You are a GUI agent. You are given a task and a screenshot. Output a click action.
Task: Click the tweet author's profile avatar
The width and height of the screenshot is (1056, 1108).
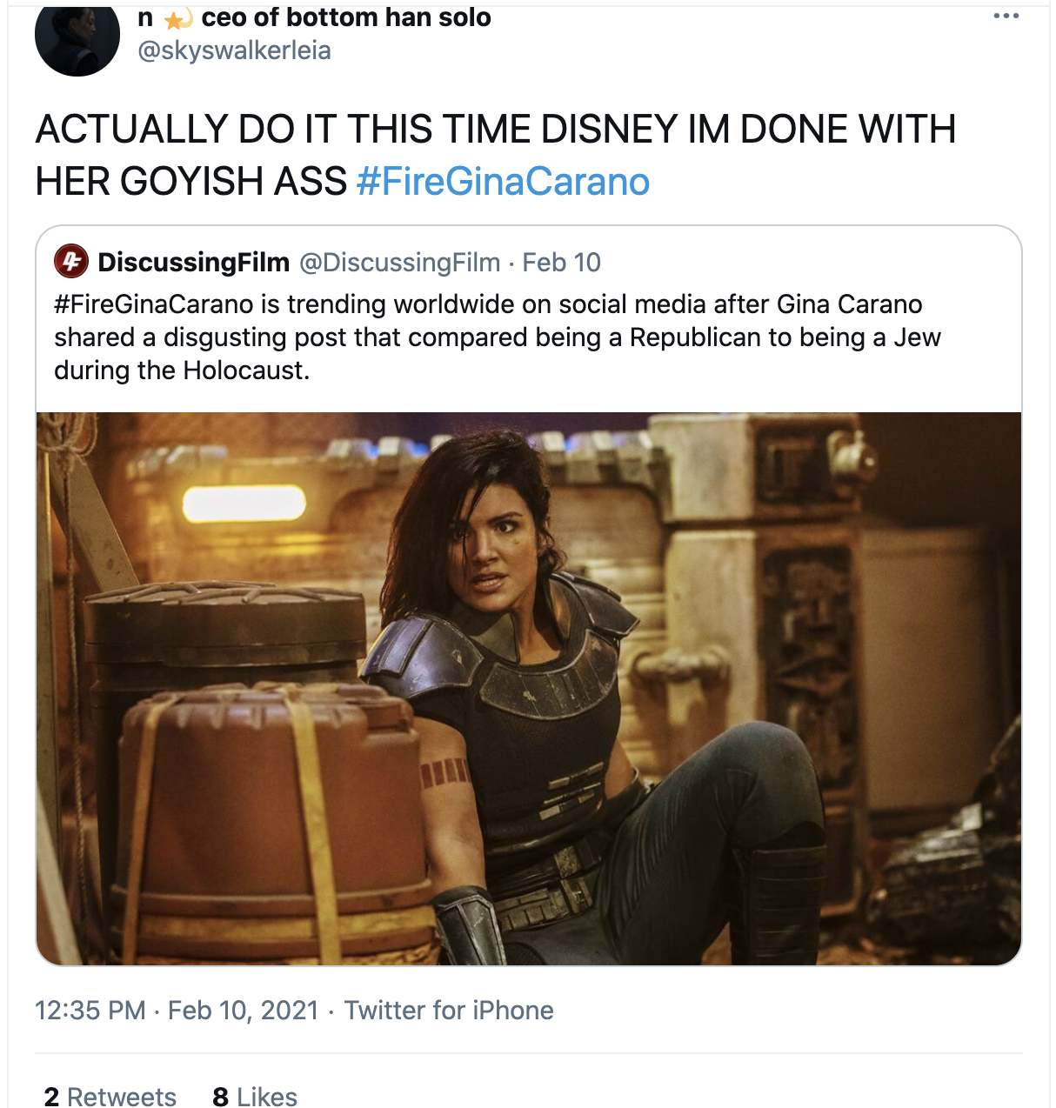[77, 38]
